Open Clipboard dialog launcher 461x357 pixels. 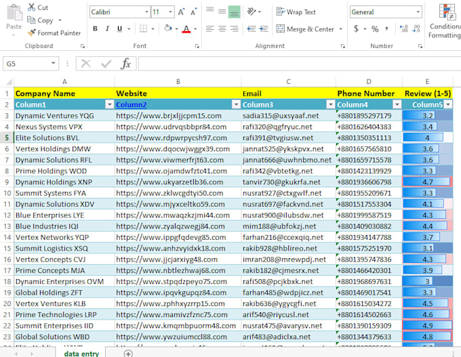tap(82, 46)
